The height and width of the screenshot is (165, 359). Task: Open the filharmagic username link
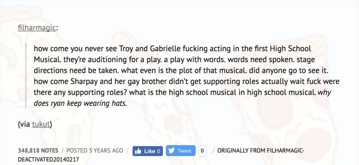(x=37, y=28)
